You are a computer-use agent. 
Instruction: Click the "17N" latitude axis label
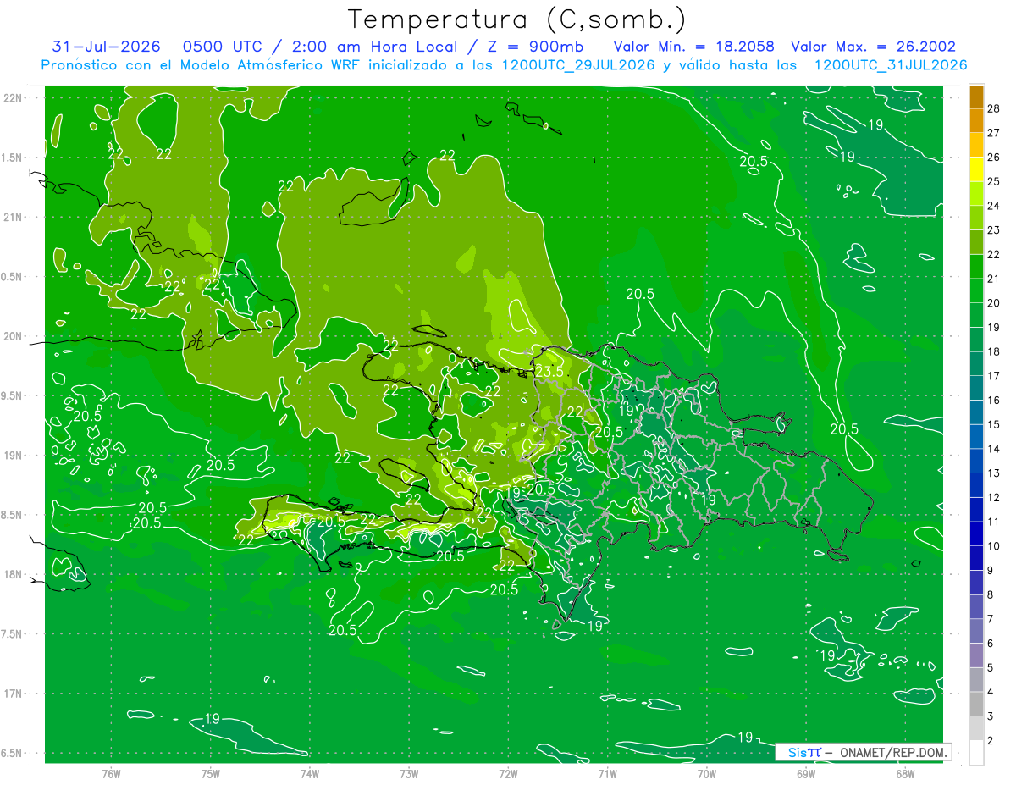pos(13,694)
